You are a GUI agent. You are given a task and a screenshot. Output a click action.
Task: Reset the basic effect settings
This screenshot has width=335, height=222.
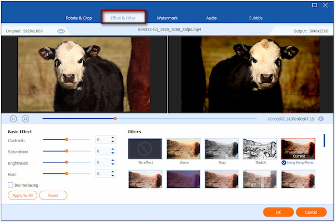point(53,195)
